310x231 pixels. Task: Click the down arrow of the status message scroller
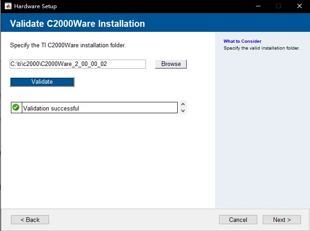(183, 111)
